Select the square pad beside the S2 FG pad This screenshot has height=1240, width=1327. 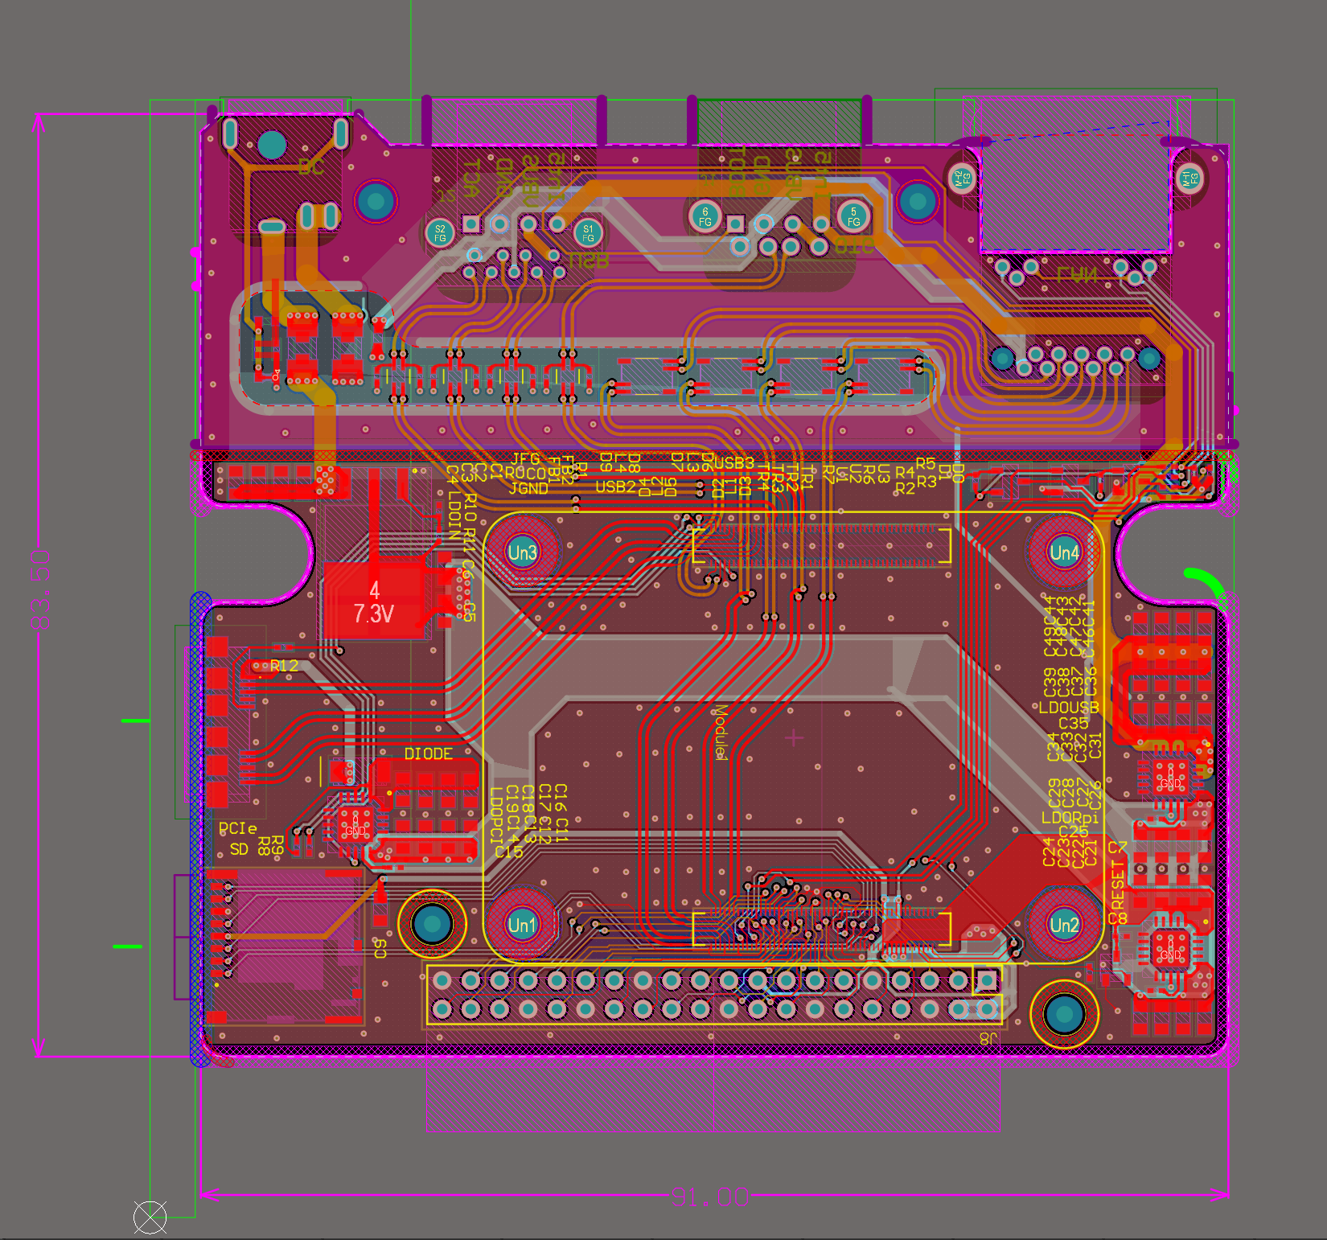471,224
